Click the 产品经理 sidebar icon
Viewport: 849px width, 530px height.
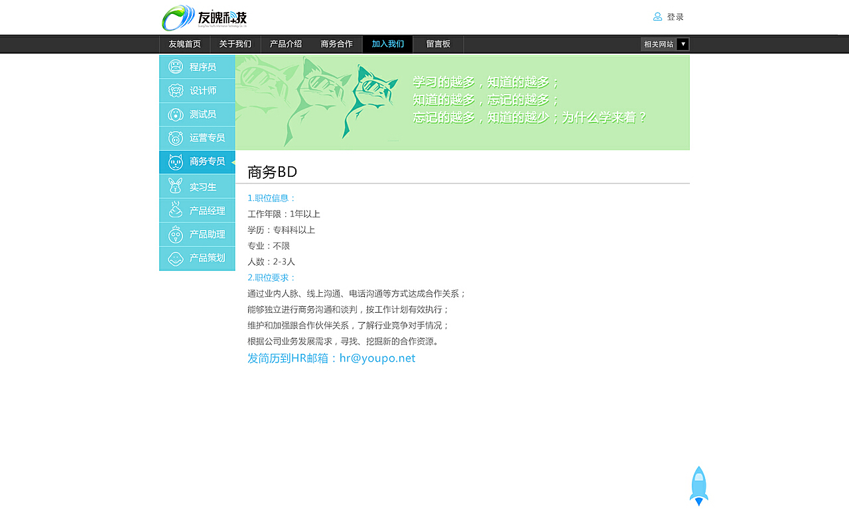point(176,210)
